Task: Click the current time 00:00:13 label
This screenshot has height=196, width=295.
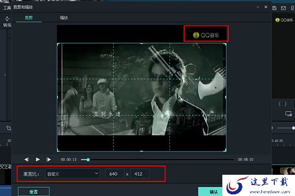Action: (x=69, y=160)
